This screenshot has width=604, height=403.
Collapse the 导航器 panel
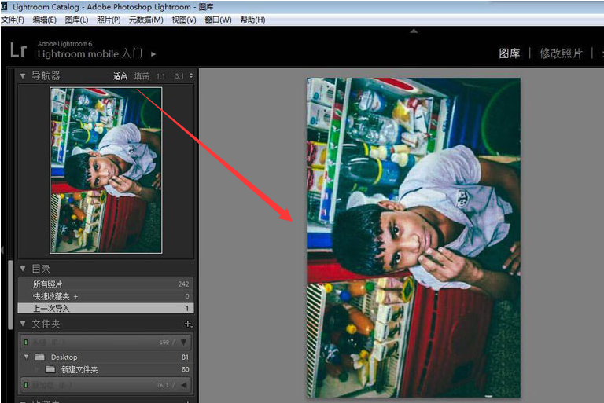[23, 76]
